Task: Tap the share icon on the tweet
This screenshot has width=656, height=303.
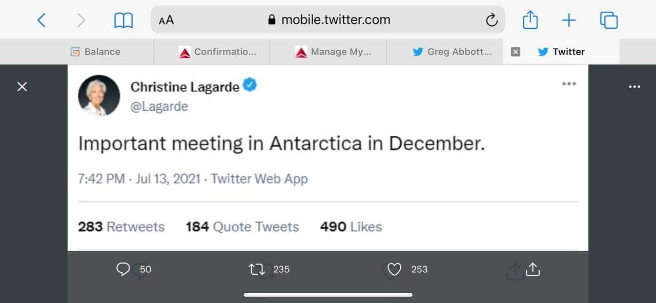Action: tap(532, 269)
